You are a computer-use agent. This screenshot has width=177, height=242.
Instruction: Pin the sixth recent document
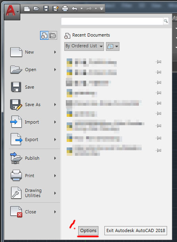click(x=158, y=113)
